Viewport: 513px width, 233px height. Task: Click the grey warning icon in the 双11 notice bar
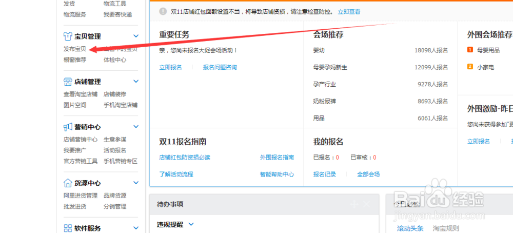click(163, 11)
